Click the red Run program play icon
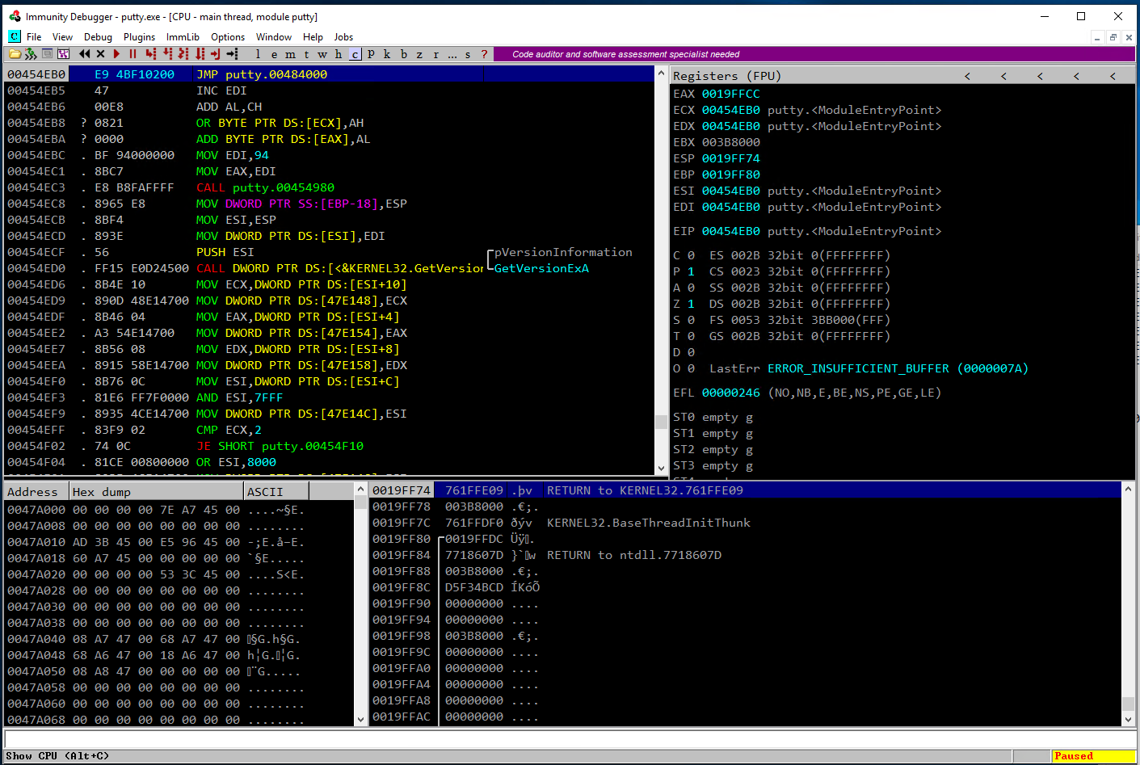 coord(116,54)
